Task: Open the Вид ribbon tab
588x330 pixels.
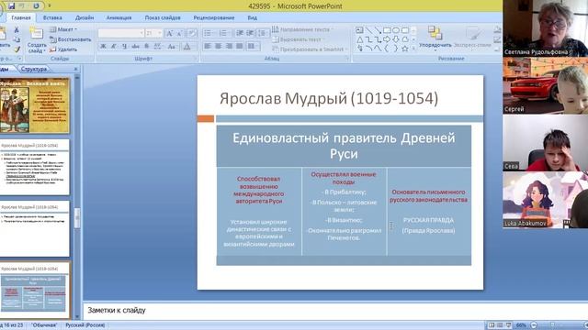Action: [x=252, y=17]
